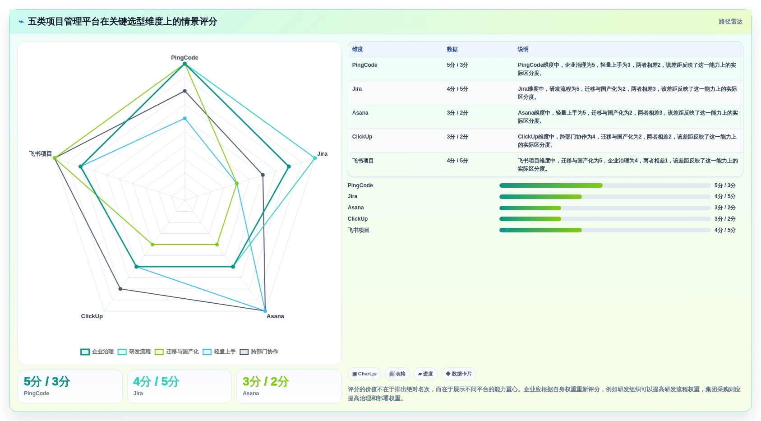Viewport: 761px width, 421px height.
Task: Click the radar data point at Asana vertex
Action: [265, 311]
